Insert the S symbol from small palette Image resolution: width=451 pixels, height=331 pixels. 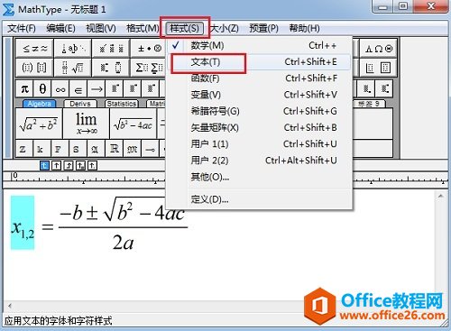click(x=78, y=148)
